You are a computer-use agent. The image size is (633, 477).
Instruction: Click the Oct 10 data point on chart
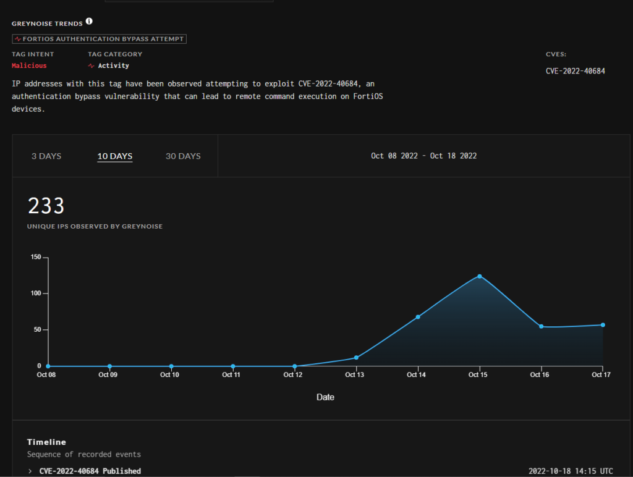tap(171, 366)
